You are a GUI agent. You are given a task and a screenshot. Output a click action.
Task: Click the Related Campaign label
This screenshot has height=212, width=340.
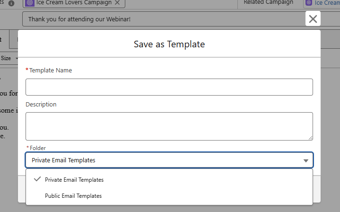[x=268, y=2]
